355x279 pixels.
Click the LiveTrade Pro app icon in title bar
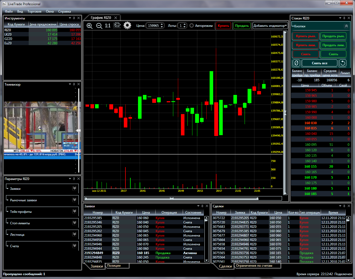[x=4, y=4]
